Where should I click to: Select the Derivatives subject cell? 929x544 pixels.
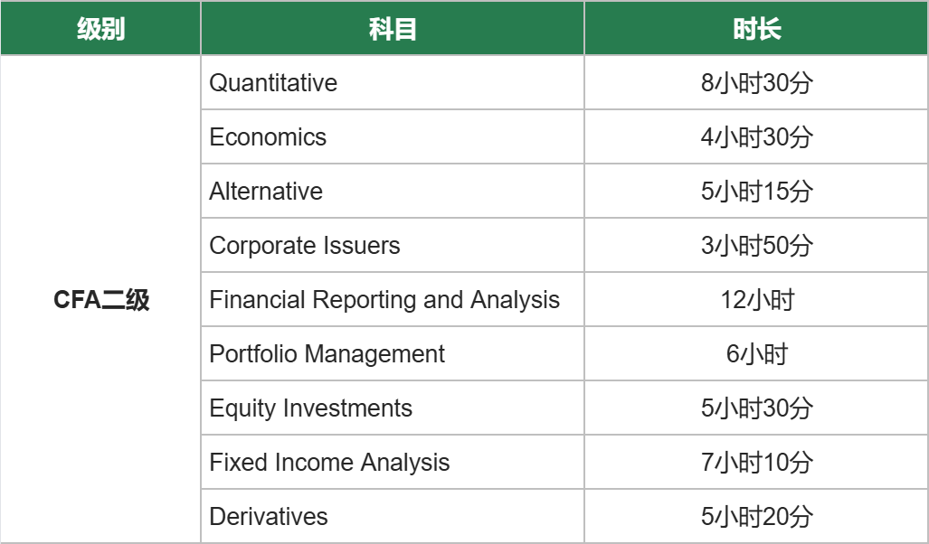(269, 517)
